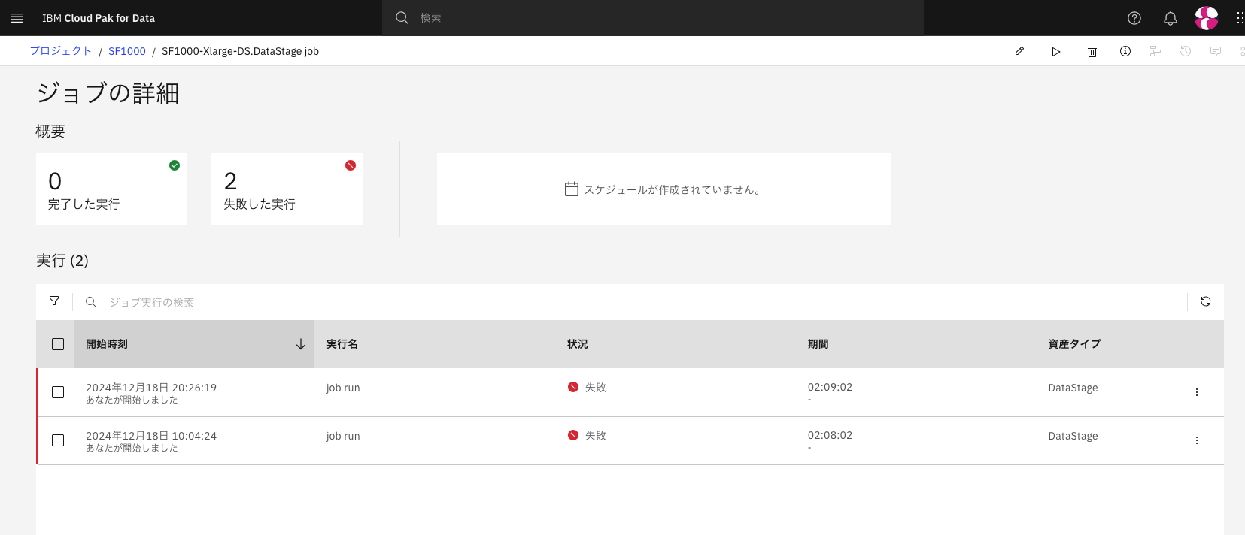
Task: Toggle sort arrow on 開始時刻 column
Action: click(301, 344)
